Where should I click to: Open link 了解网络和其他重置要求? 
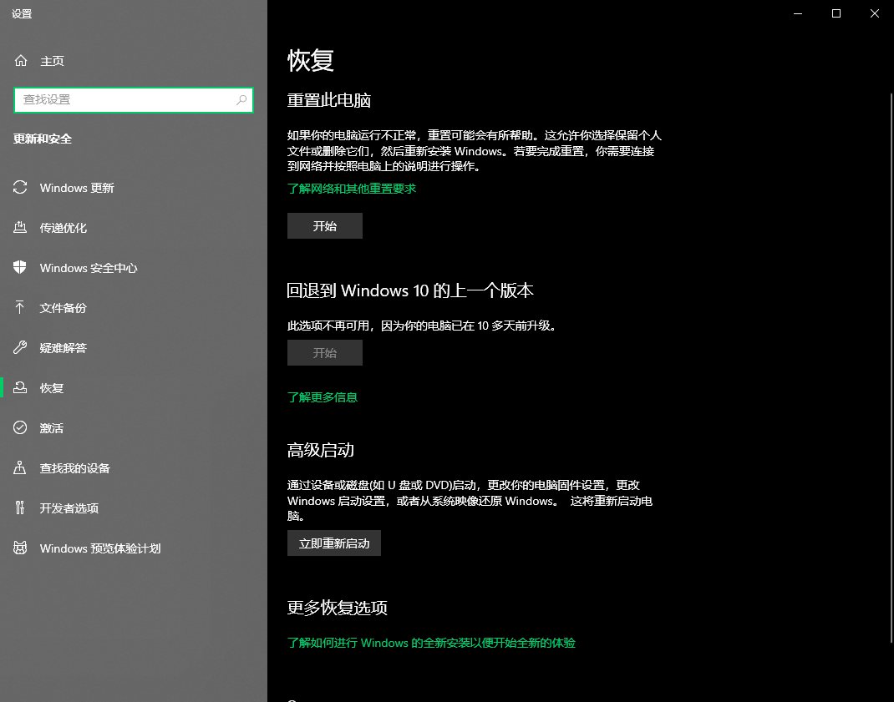pyautogui.click(x=352, y=189)
